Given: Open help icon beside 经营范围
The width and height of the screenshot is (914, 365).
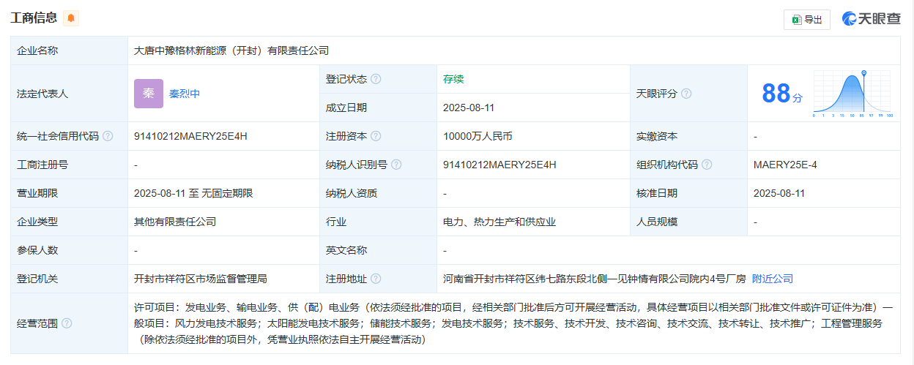Looking at the screenshot, I should click(67, 323).
